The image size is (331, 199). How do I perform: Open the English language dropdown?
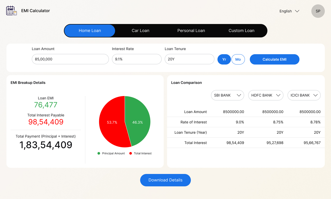coord(289,11)
